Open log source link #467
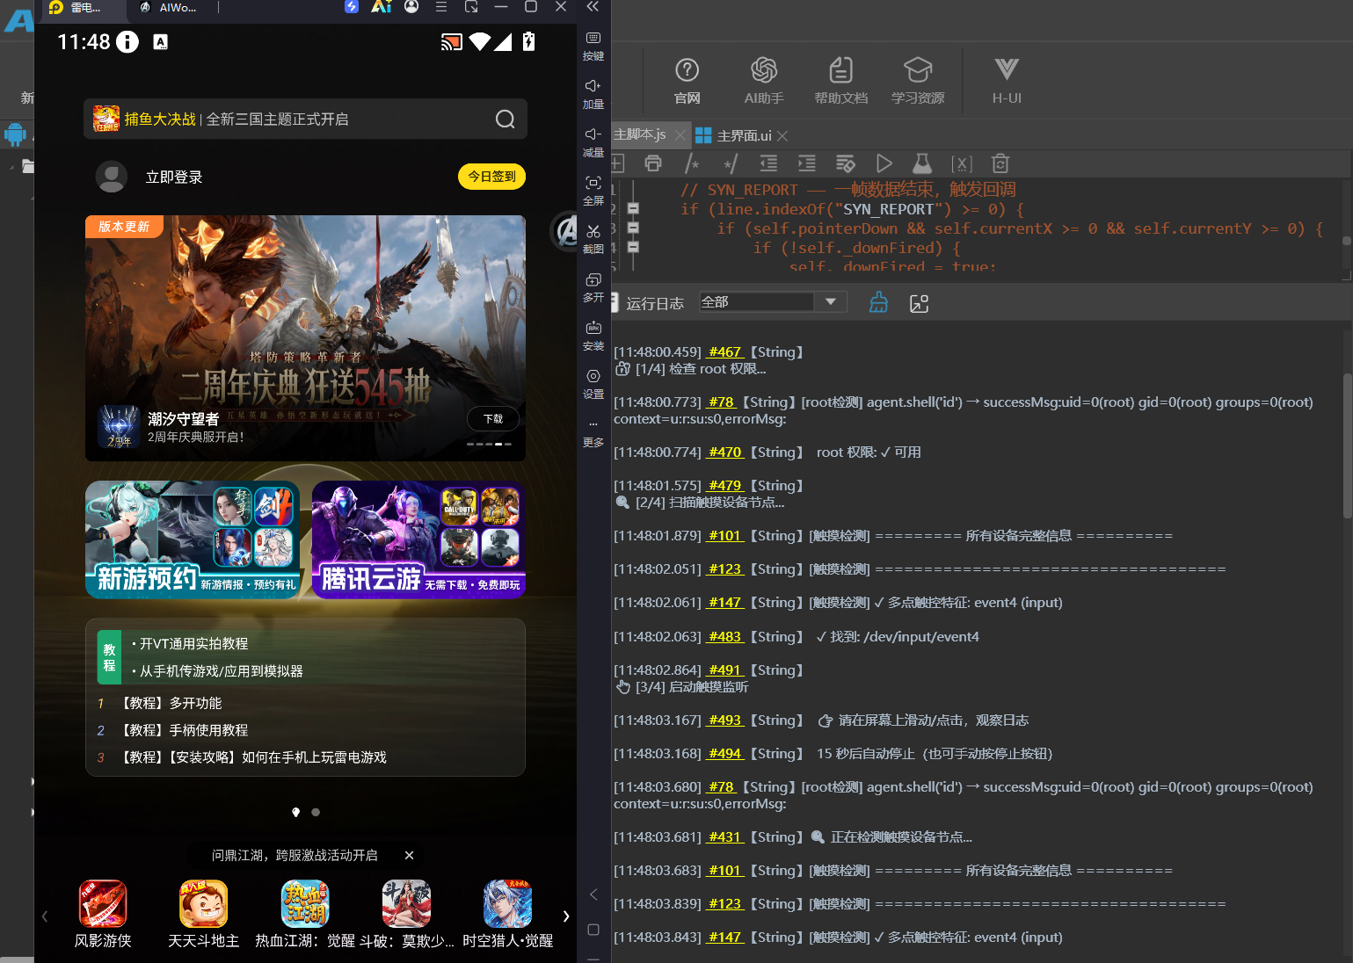 tap(724, 351)
